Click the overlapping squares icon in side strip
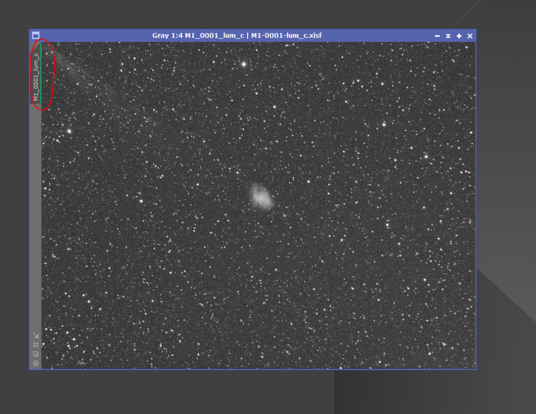The height and width of the screenshot is (414, 536). [x=36, y=354]
